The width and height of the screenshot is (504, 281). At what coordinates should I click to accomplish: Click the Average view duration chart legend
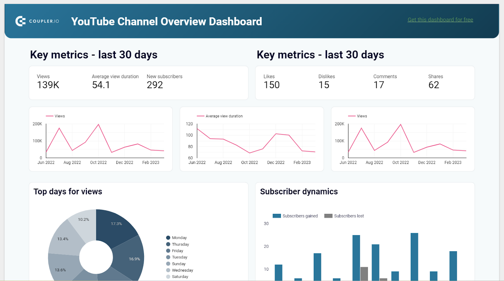tap(220, 116)
